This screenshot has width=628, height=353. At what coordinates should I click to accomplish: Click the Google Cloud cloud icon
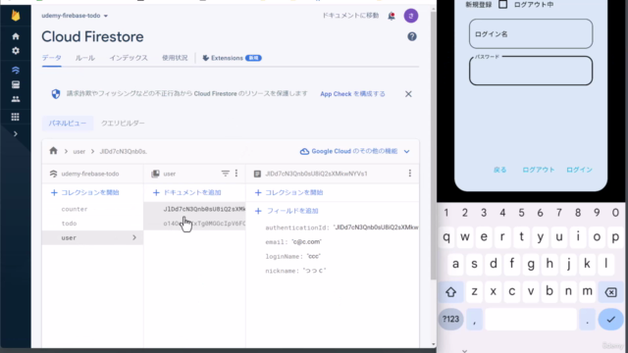tap(304, 151)
